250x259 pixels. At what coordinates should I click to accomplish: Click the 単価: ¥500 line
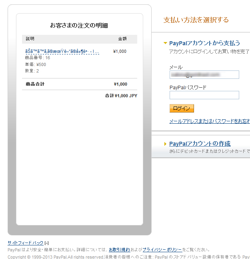35,64
